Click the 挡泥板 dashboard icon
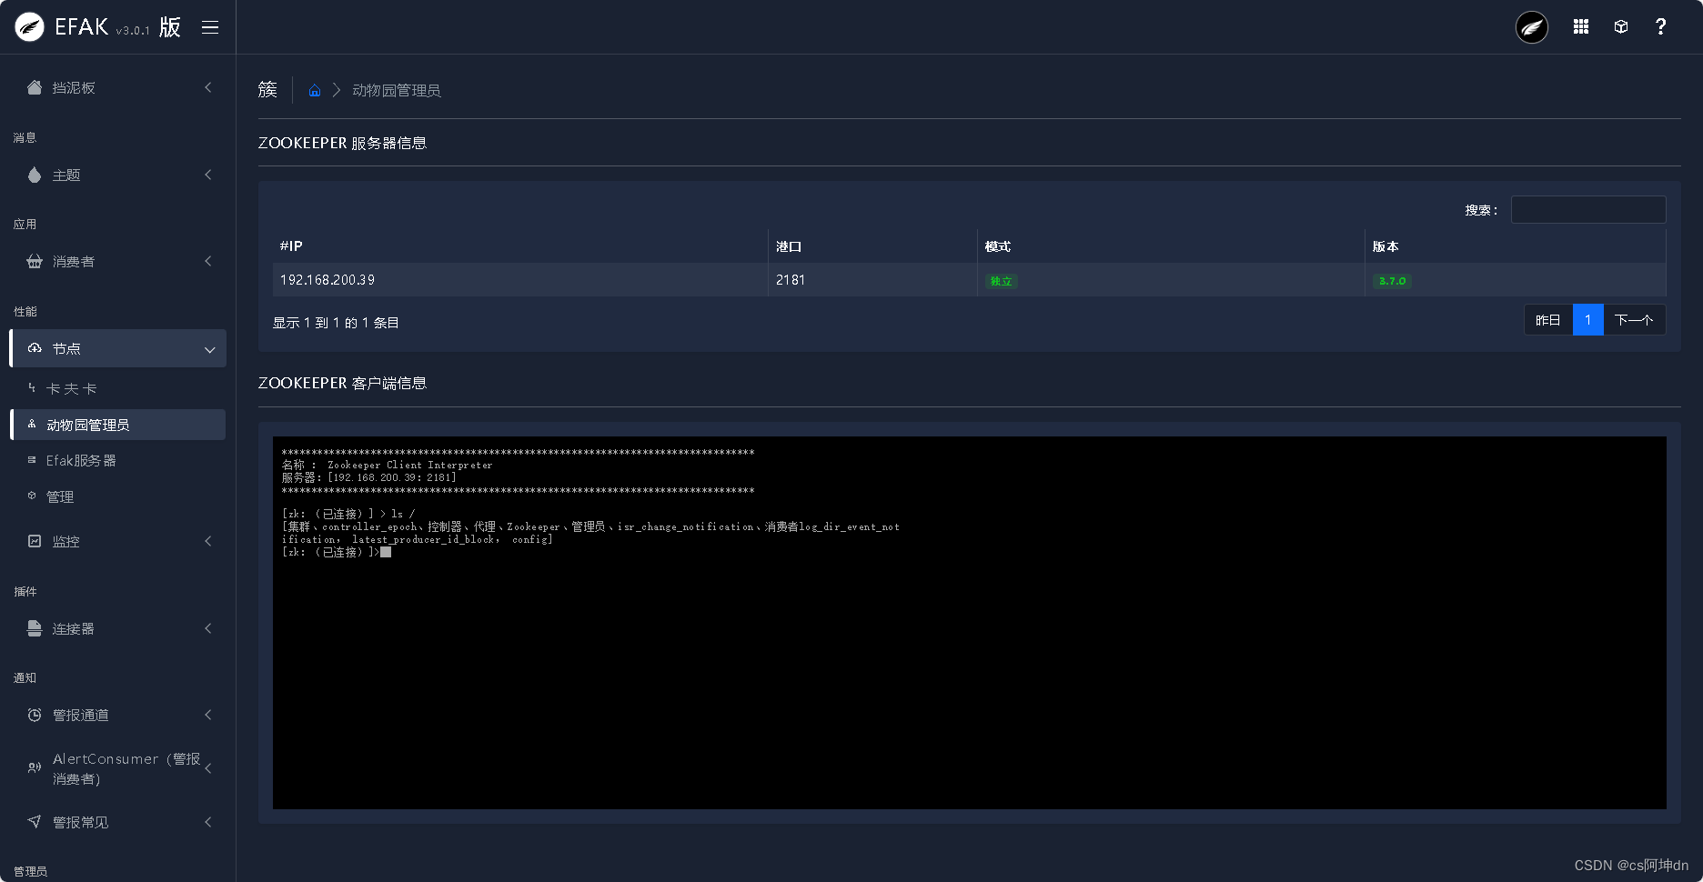The height and width of the screenshot is (882, 1703). coord(34,87)
